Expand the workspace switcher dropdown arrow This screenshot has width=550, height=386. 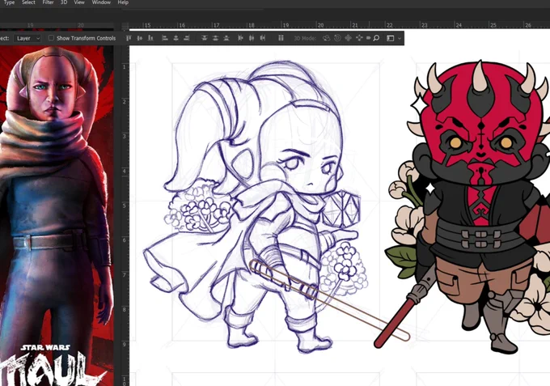(x=400, y=38)
